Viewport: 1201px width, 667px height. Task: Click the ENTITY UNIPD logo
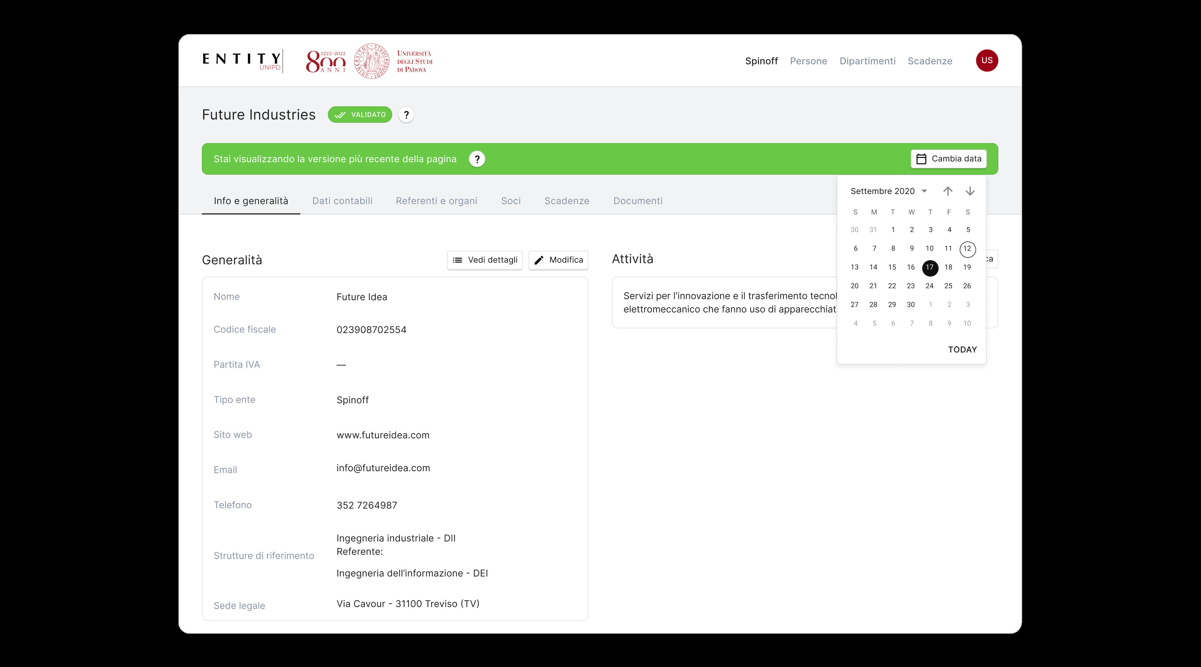click(x=242, y=61)
